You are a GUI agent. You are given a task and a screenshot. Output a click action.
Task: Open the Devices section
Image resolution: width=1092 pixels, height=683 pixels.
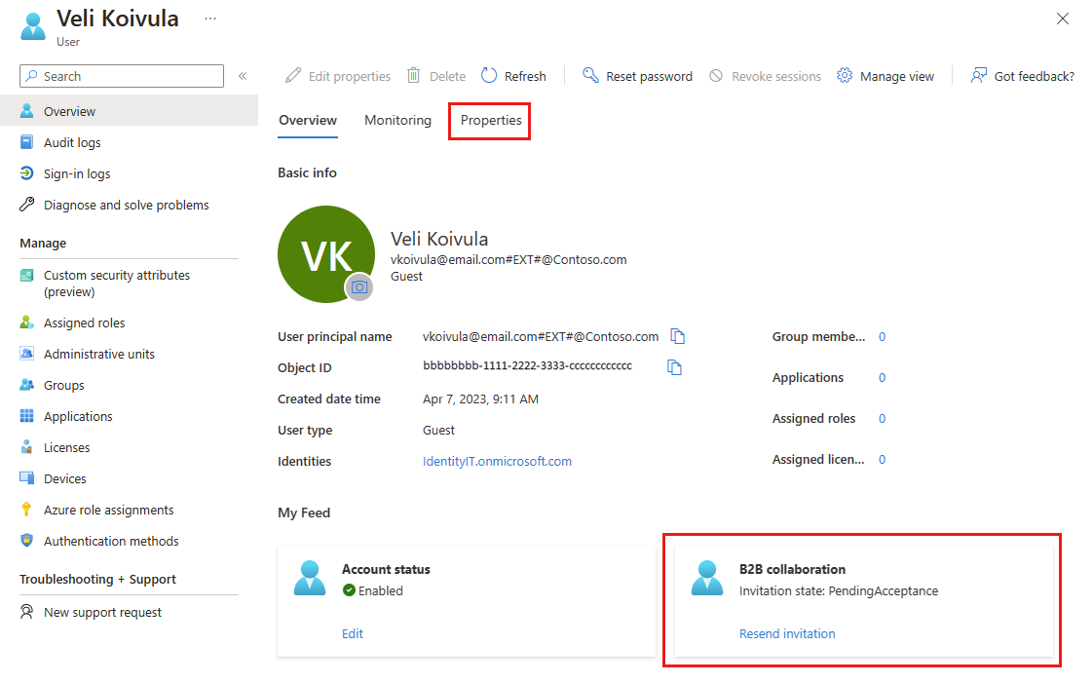[67, 477]
